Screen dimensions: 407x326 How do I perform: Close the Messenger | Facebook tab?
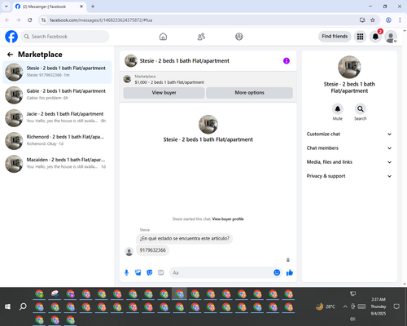tap(81, 7)
